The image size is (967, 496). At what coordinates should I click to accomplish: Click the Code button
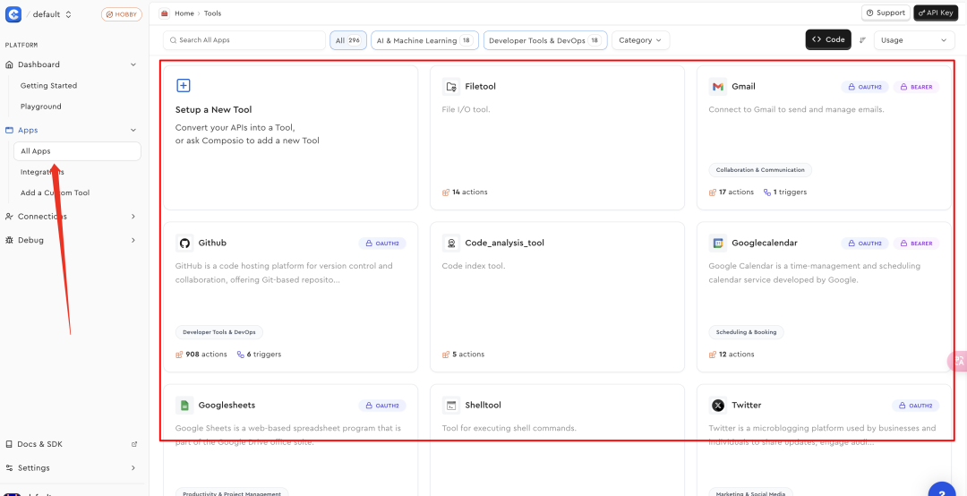tap(828, 40)
